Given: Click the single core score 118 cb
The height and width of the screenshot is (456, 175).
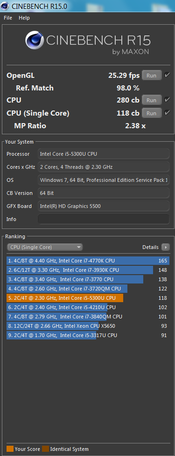Looking at the screenshot, I should (128, 113).
